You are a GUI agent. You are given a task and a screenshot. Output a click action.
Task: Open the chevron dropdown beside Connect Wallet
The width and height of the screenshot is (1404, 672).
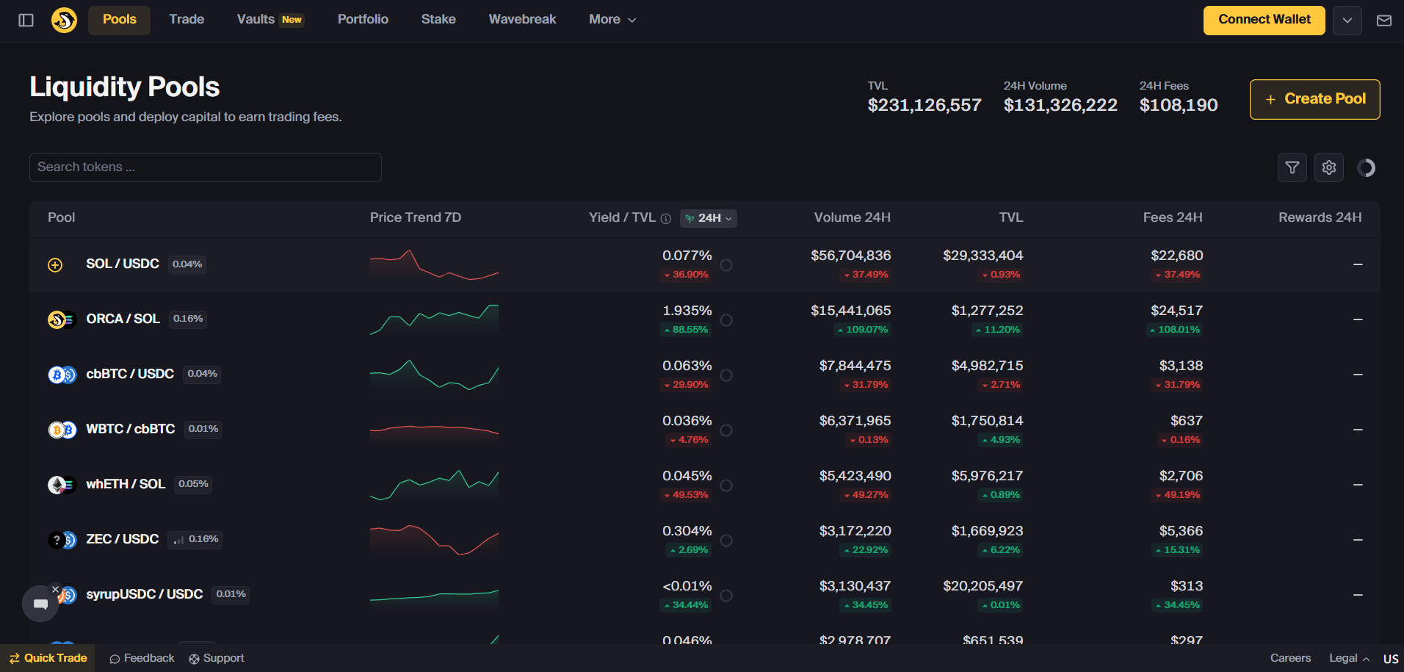pyautogui.click(x=1347, y=21)
